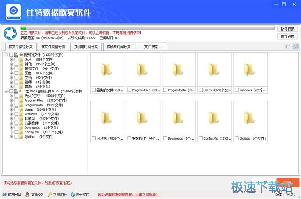Open the red tutorial link 超级详细数据恢复教程
This screenshot has height=199, width=301.
pyautogui.click(x=128, y=195)
